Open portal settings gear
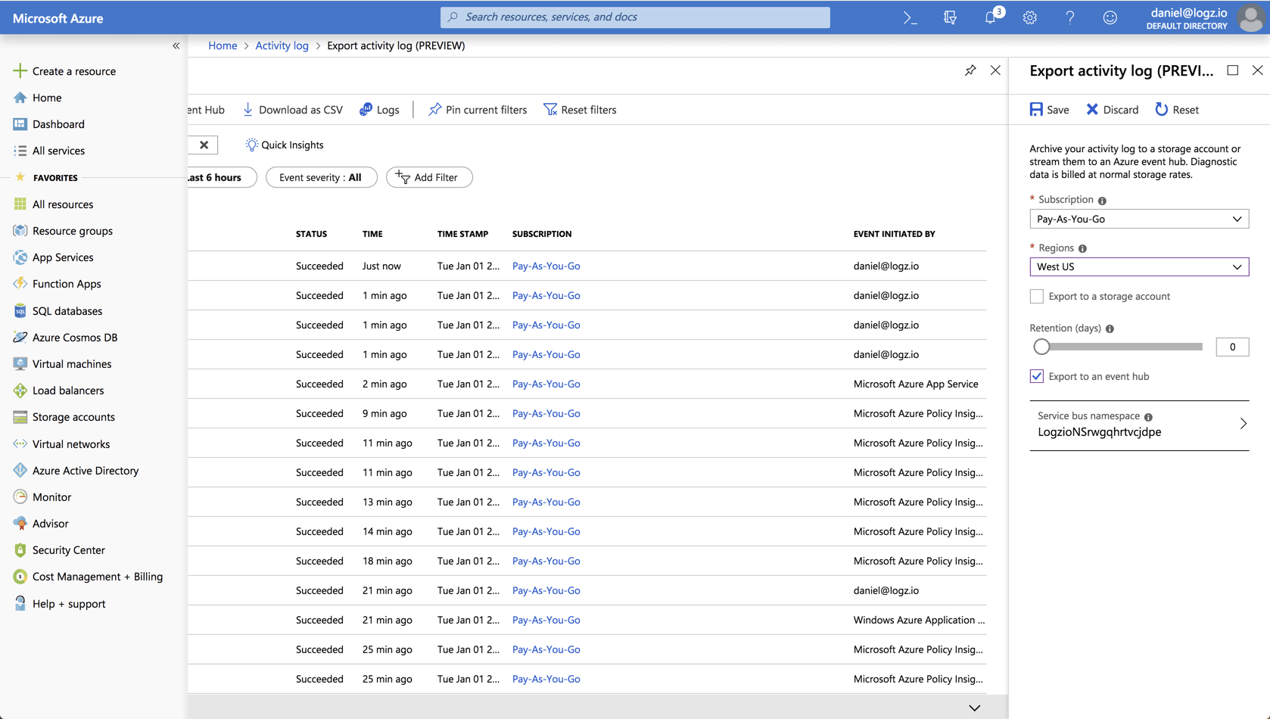This screenshot has width=1270, height=719. click(x=1030, y=17)
